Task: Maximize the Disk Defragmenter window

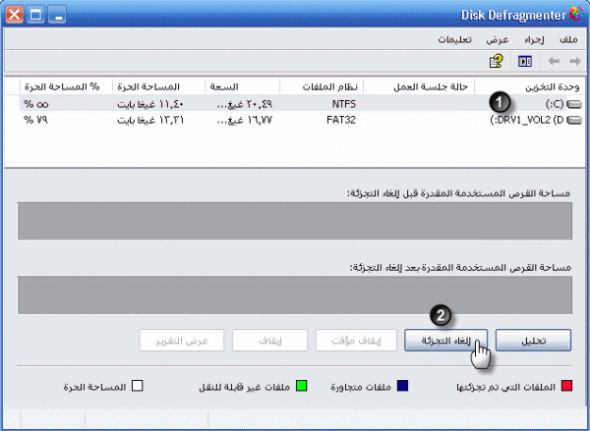Action: pyautogui.click(x=35, y=15)
